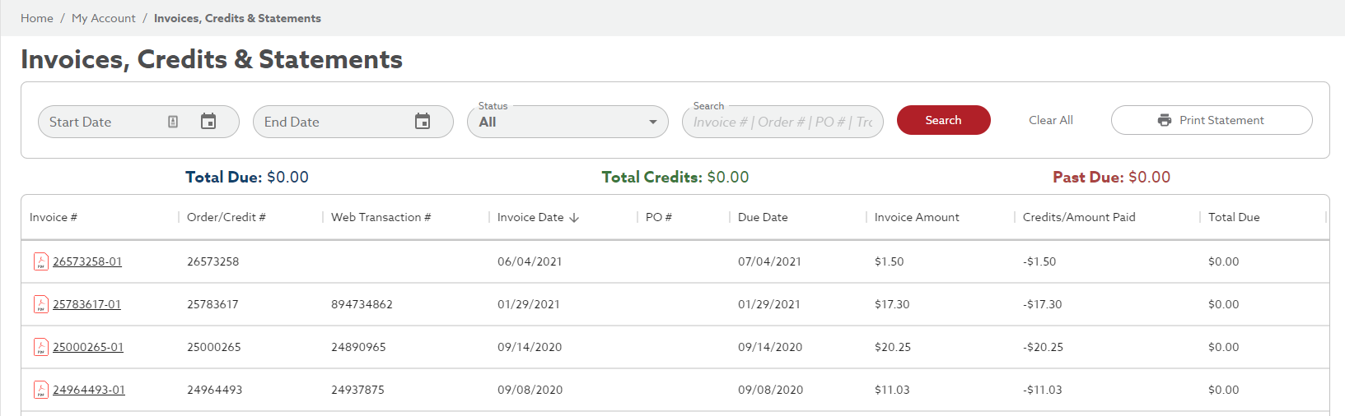This screenshot has height=416, width=1345.
Task: Click the PDF icon for invoice 25783617-01
Action: pos(40,304)
